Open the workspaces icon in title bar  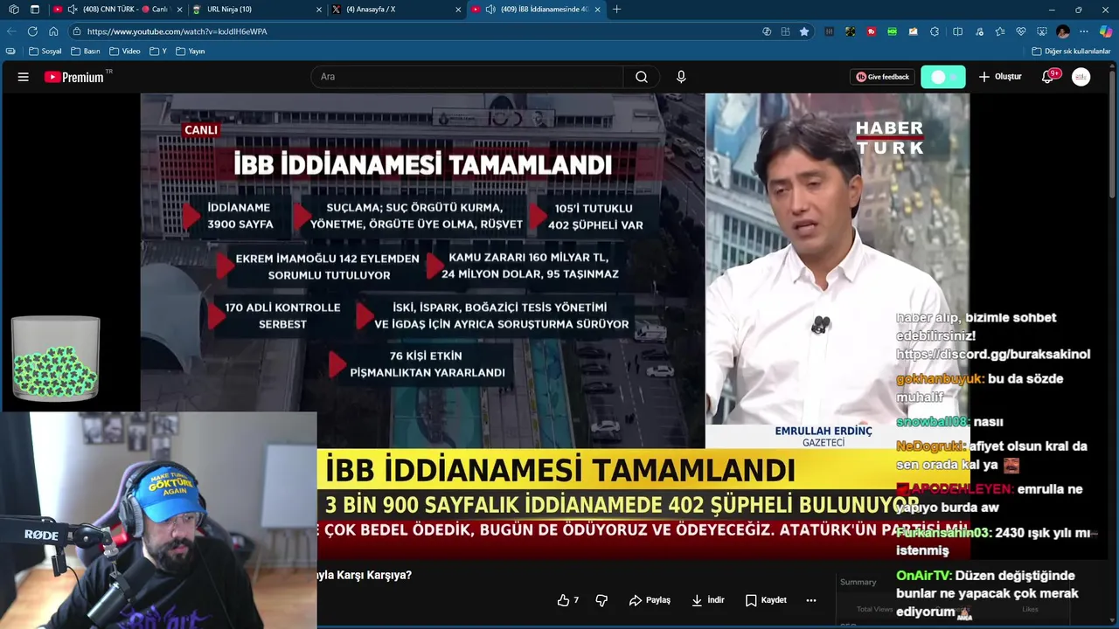coord(13,10)
